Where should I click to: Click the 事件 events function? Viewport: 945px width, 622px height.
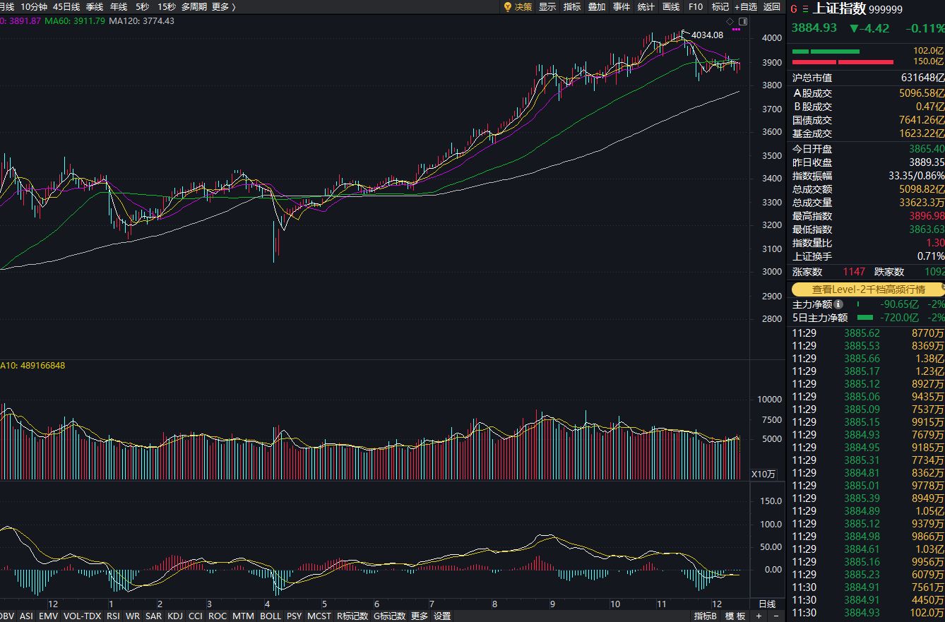coord(620,8)
